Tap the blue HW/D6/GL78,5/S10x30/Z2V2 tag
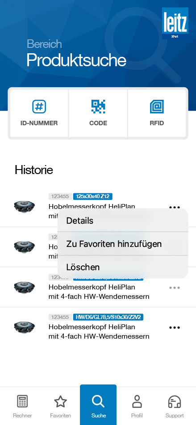 pyautogui.click(x=108, y=317)
